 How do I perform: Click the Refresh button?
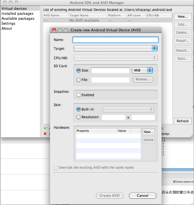tap(183, 121)
